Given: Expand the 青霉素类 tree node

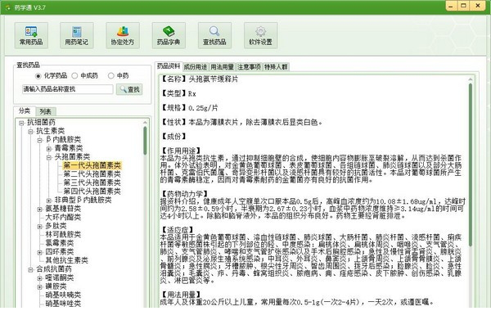Looking at the screenshot, I should click(49, 148).
